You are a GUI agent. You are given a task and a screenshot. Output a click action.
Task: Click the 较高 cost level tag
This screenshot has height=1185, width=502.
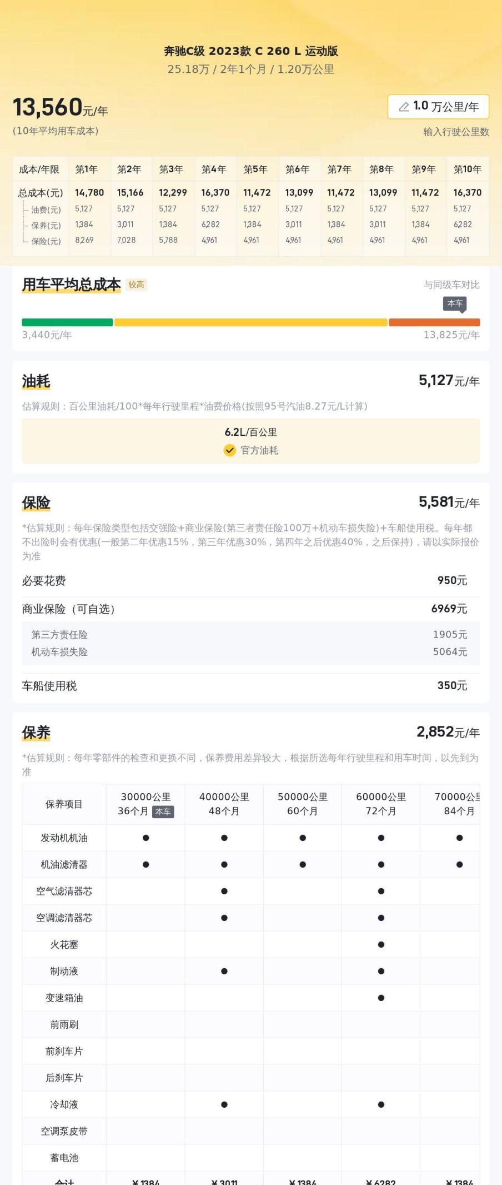tap(137, 285)
